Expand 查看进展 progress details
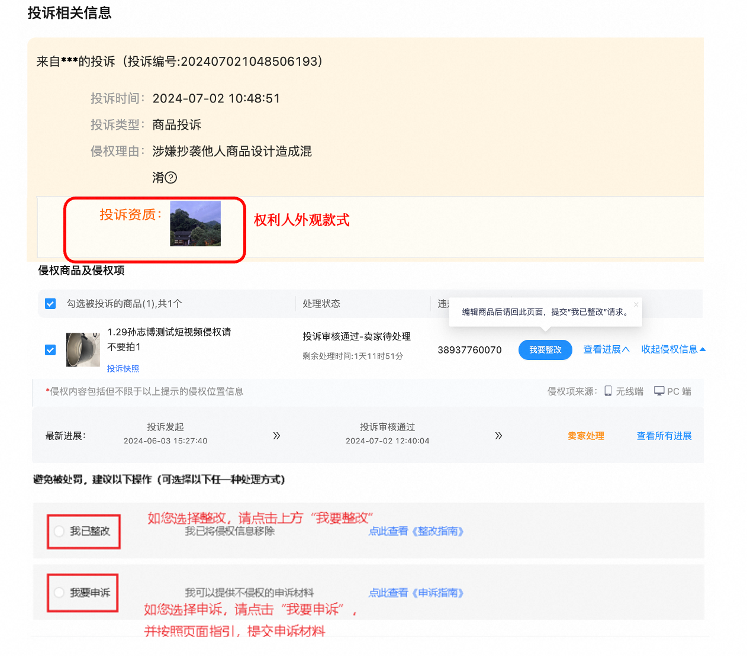This screenshot has width=747, height=656. [x=606, y=349]
